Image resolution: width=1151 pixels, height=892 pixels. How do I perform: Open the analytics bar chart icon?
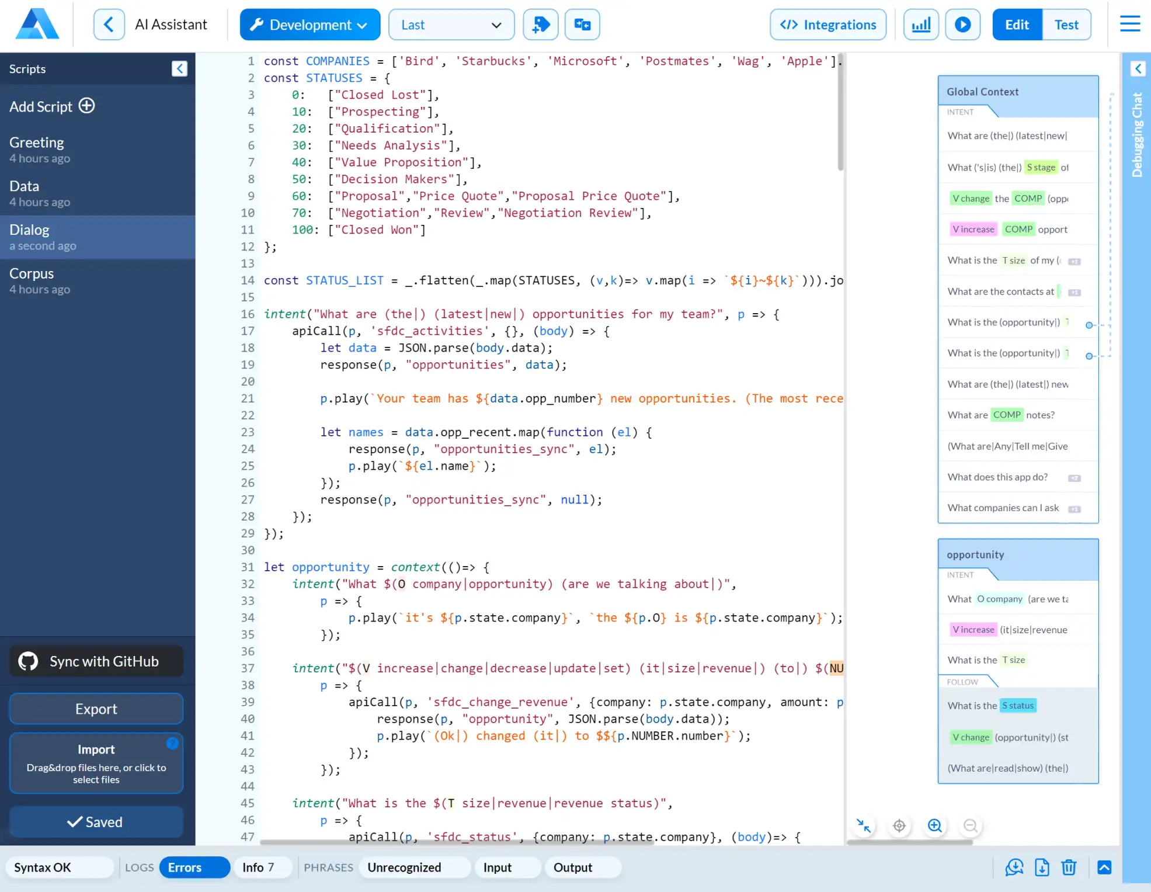(921, 25)
